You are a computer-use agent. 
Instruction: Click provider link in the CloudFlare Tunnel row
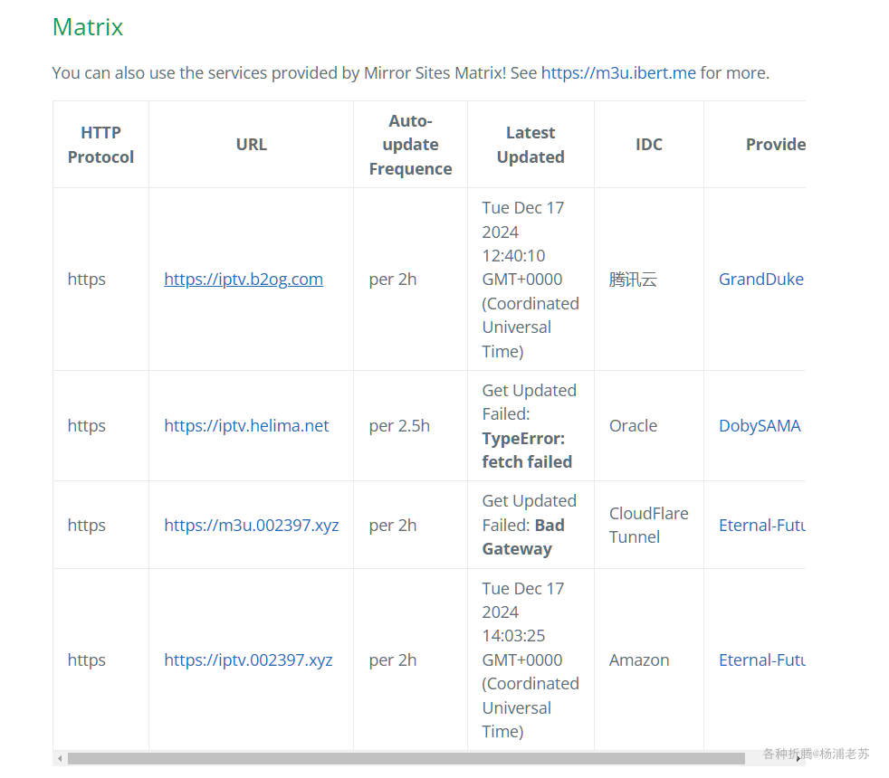point(761,526)
